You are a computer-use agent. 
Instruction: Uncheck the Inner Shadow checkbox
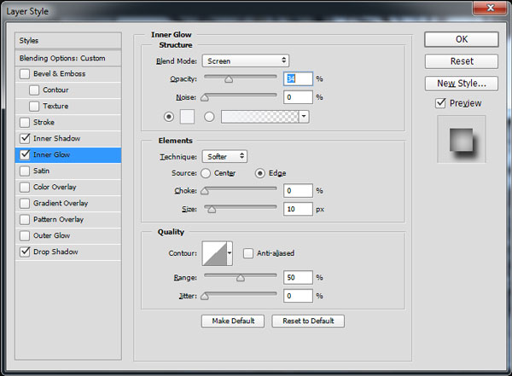tap(25, 138)
